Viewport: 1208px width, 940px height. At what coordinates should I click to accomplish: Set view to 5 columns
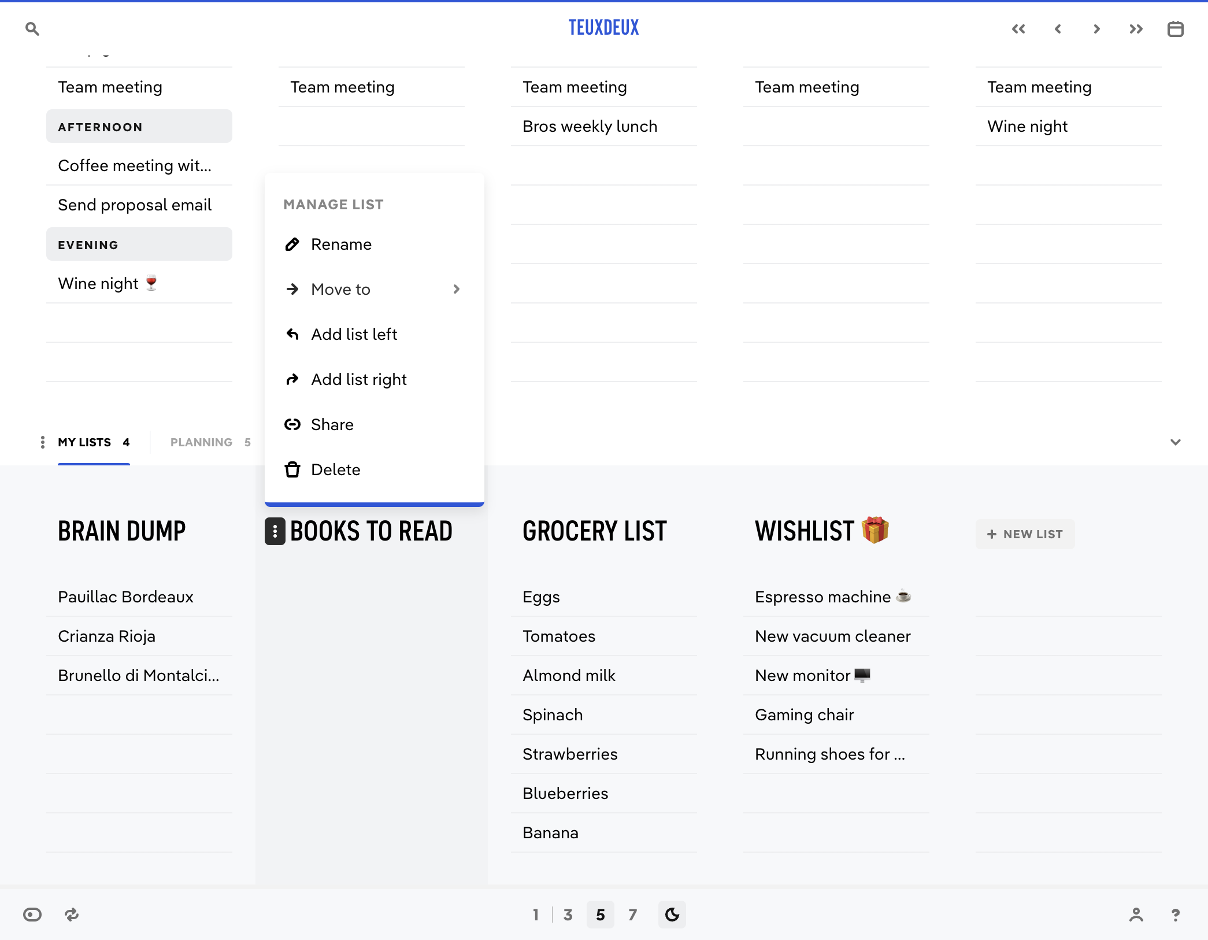(601, 915)
